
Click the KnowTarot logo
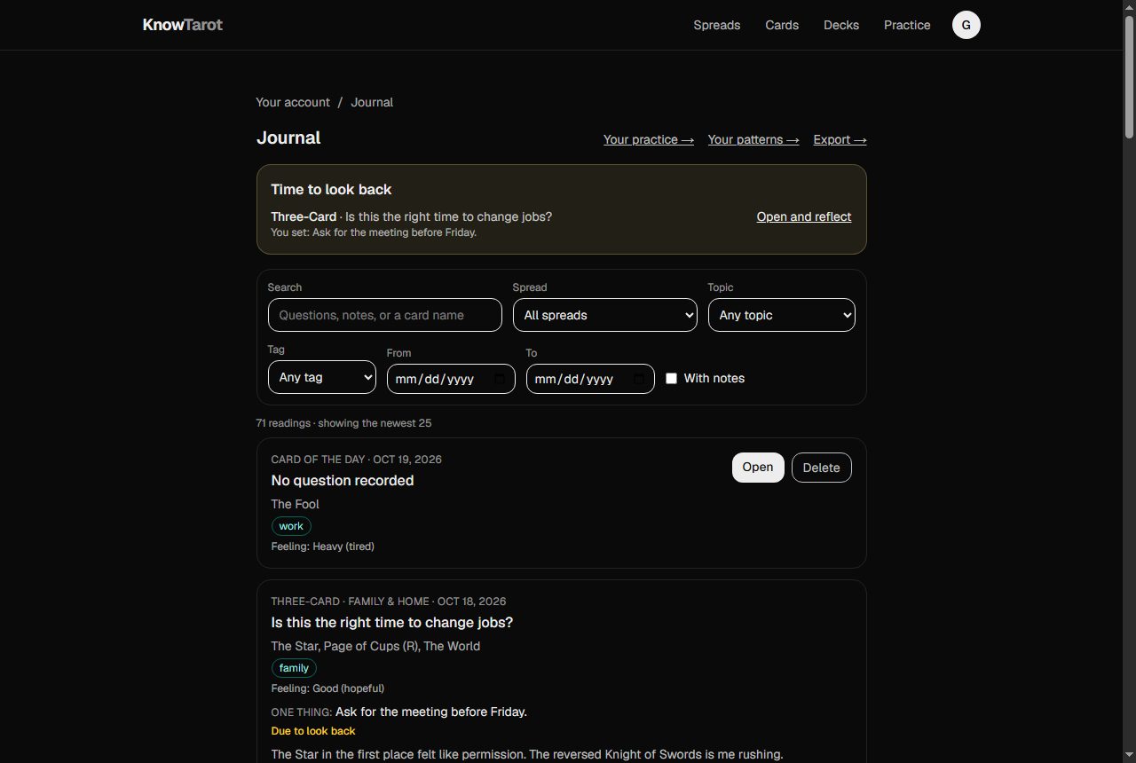[x=183, y=25]
